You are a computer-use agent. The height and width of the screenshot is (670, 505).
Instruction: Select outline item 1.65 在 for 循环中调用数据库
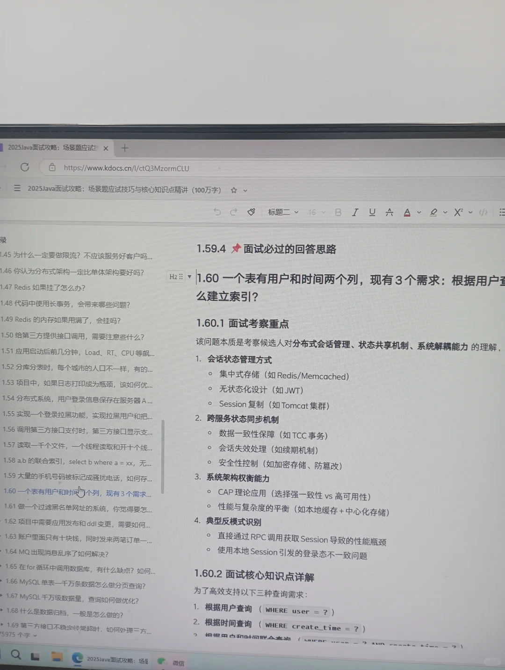pyautogui.click(x=81, y=570)
